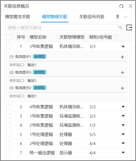This screenshot has width=136, height=161.
Task: Expand the 统一输出逻辑 row
Action: tap(123, 153)
